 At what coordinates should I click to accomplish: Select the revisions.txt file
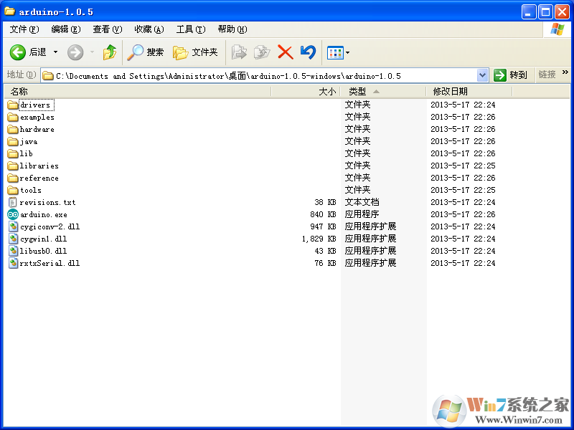point(47,202)
